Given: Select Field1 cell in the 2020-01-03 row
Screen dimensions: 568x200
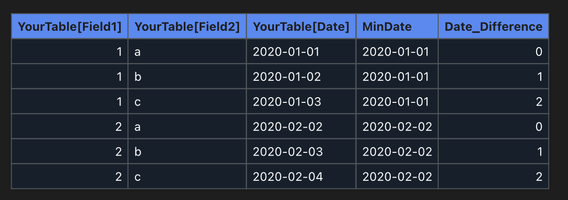Looking at the screenshot, I should coord(119,101).
